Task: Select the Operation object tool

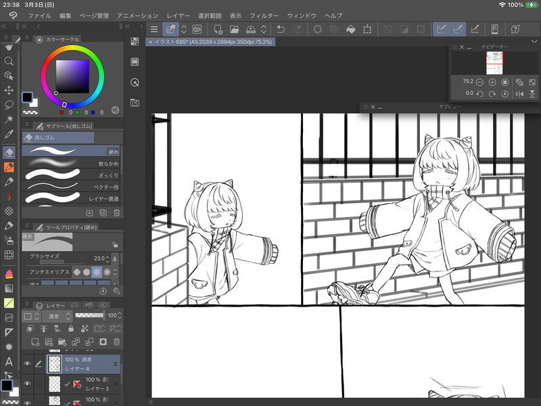Action: click(x=9, y=76)
